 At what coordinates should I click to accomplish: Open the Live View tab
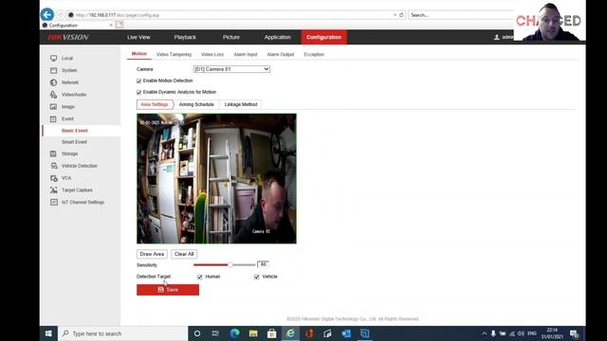138,37
